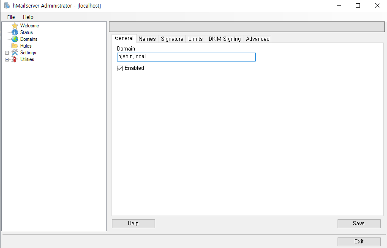Select Rules label in the tree
Viewport: 387px width, 248px height.
pyautogui.click(x=26, y=46)
